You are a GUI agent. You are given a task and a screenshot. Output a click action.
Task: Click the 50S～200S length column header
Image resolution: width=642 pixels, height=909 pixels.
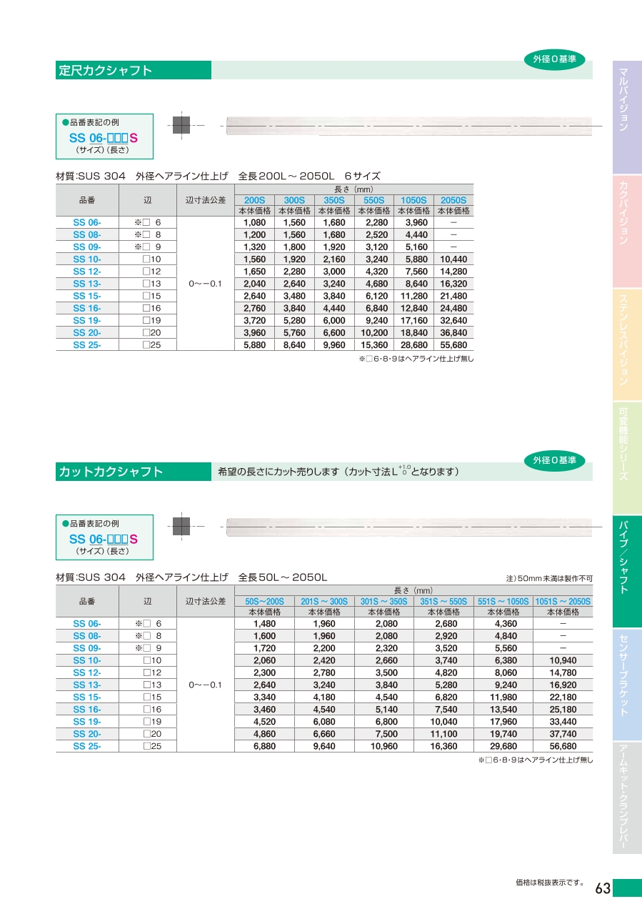[x=264, y=602]
